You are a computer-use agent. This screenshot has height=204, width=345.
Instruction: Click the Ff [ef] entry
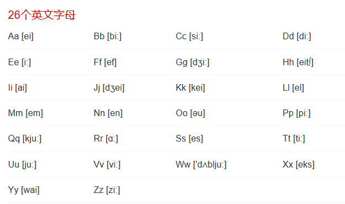pos(105,62)
